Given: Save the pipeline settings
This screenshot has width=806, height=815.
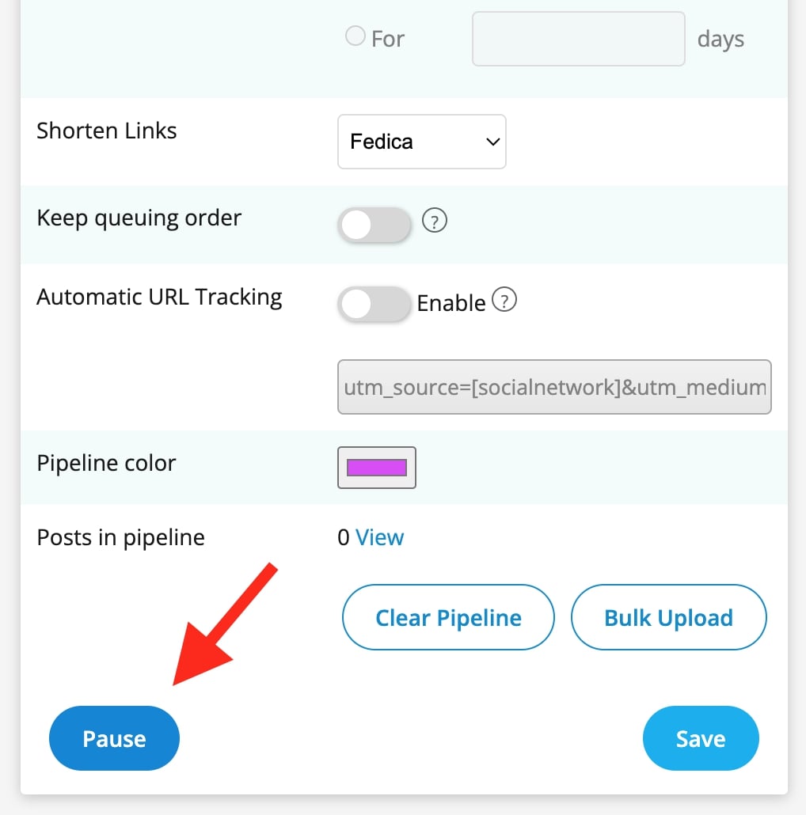Looking at the screenshot, I should [x=701, y=738].
